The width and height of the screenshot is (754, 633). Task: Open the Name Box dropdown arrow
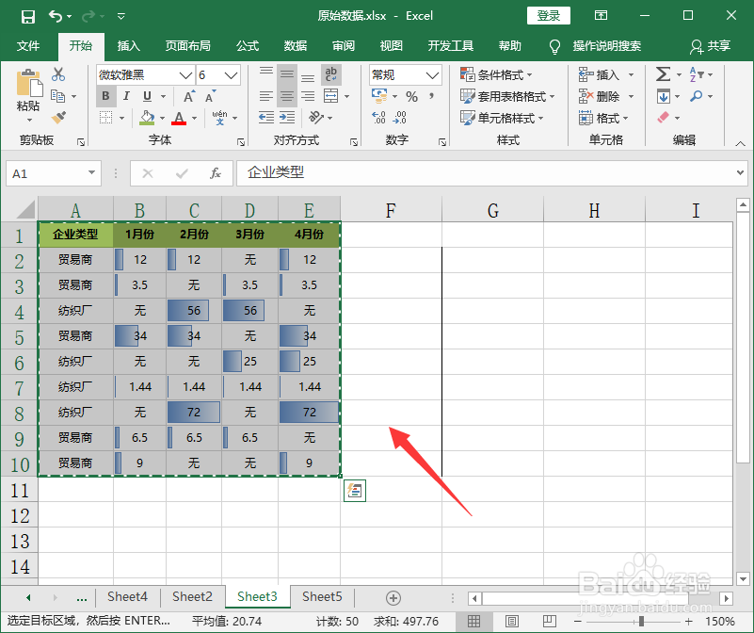click(x=91, y=172)
